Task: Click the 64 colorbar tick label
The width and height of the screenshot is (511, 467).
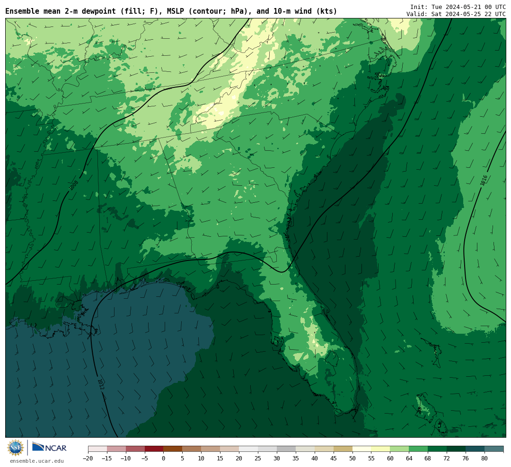Action: [409, 458]
